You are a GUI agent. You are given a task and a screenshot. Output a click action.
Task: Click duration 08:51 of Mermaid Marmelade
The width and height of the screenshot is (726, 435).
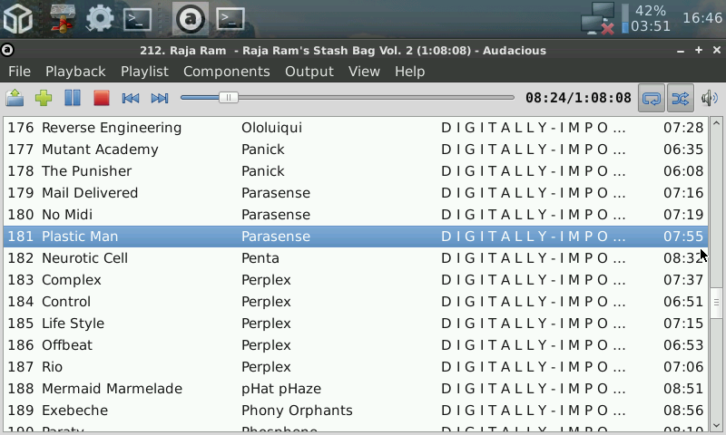tap(683, 388)
